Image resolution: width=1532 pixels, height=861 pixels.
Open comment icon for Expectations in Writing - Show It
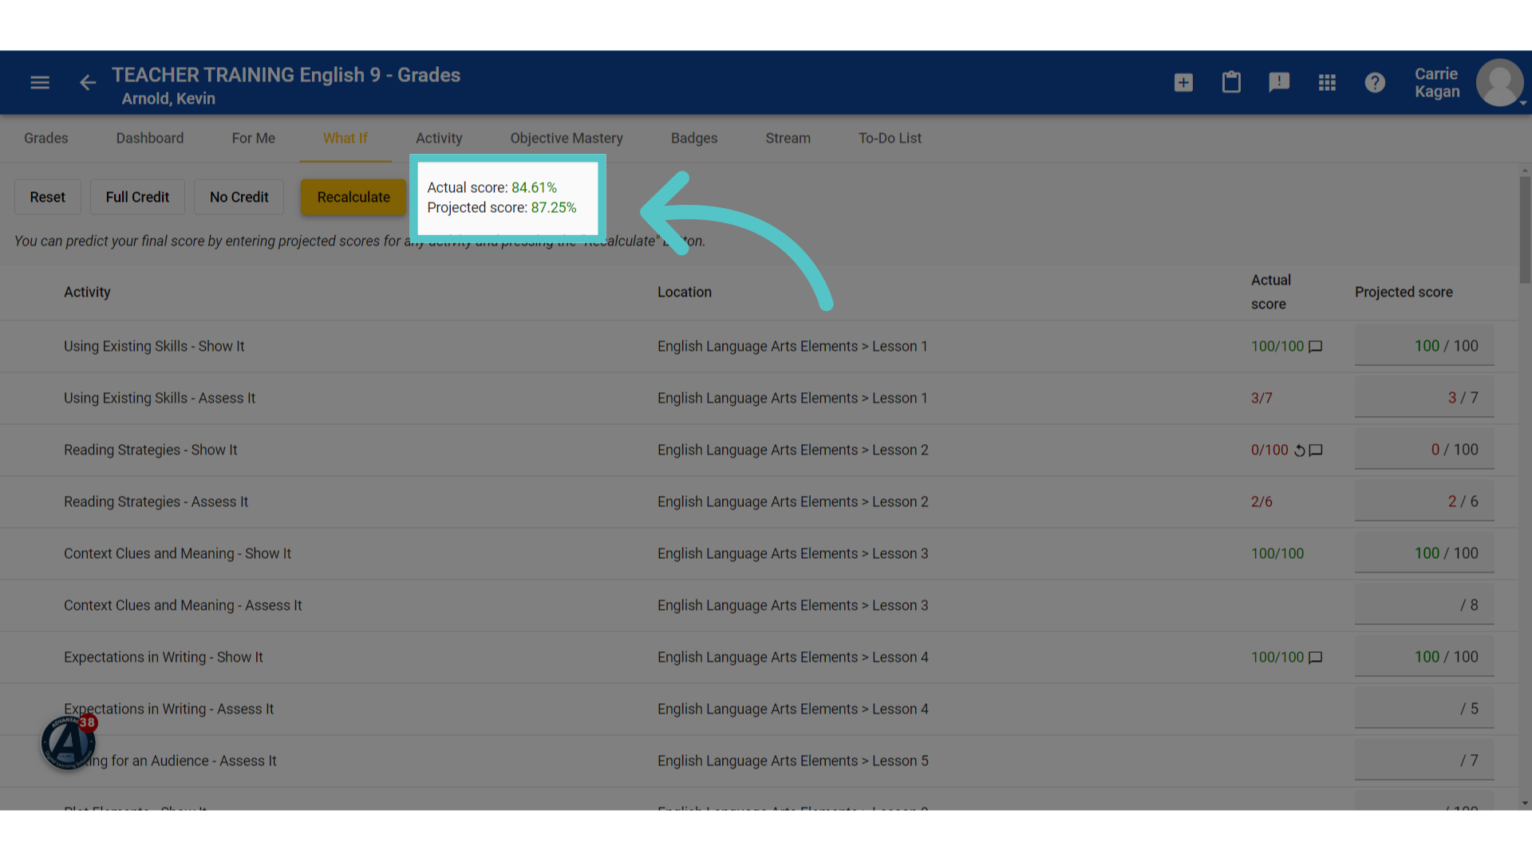click(x=1316, y=658)
